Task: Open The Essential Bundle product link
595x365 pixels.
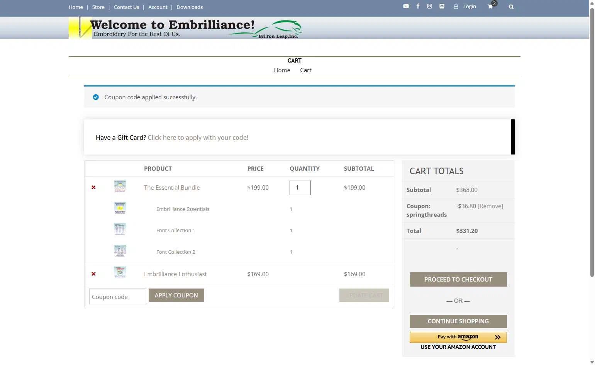Action: (172, 187)
